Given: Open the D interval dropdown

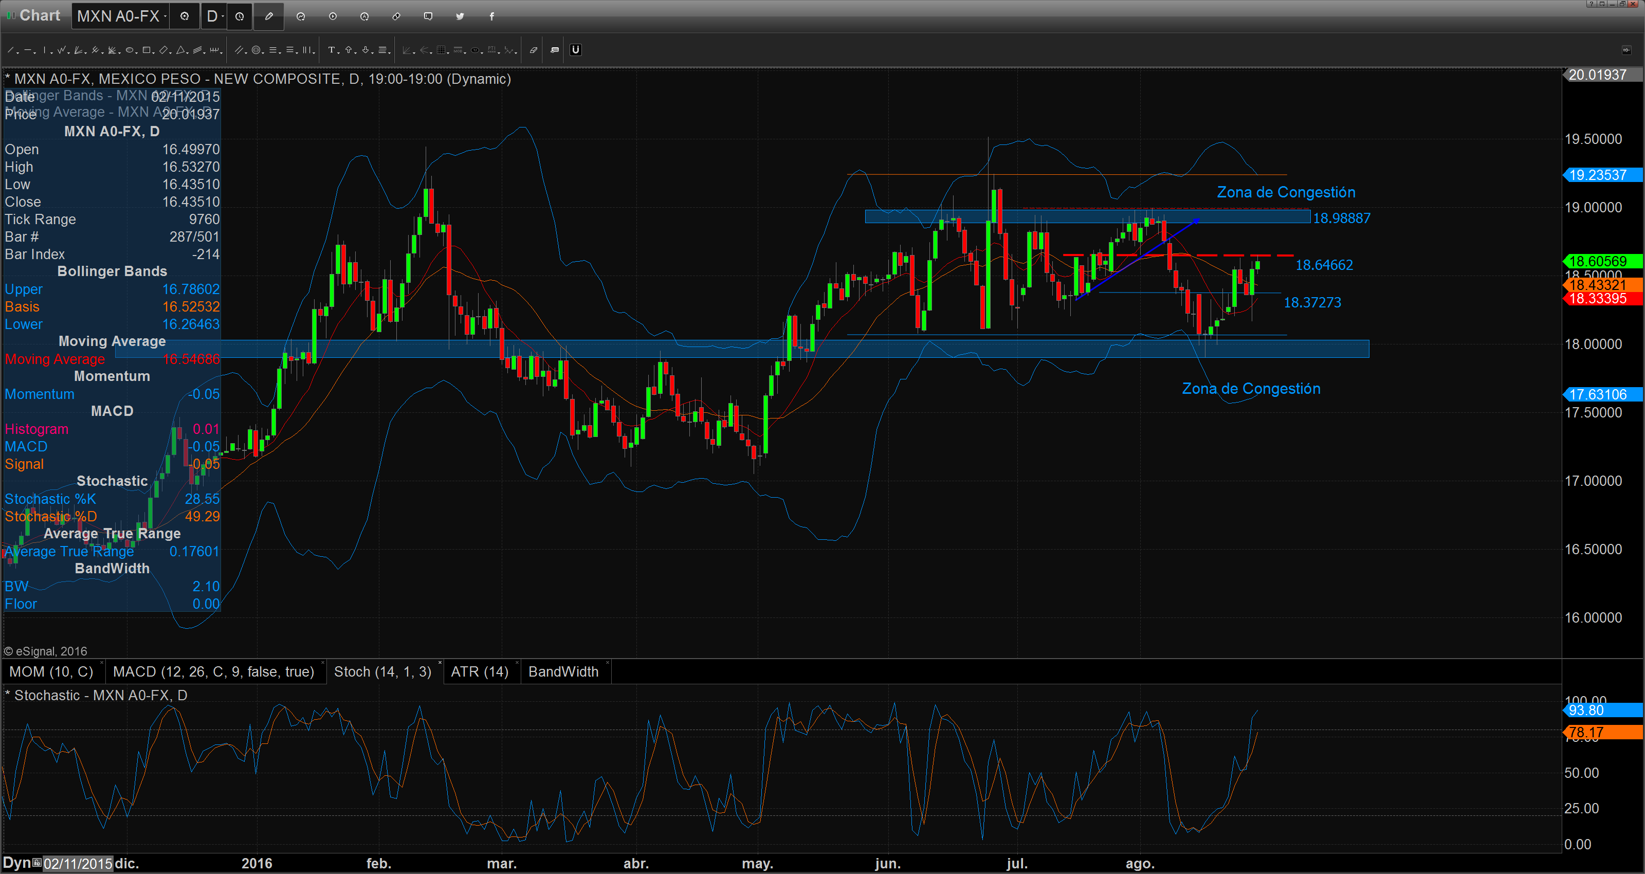Looking at the screenshot, I should pyautogui.click(x=214, y=16).
